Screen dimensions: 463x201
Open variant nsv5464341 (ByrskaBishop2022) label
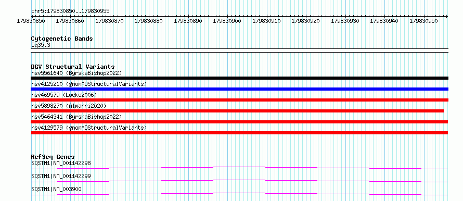pyautogui.click(x=76, y=117)
